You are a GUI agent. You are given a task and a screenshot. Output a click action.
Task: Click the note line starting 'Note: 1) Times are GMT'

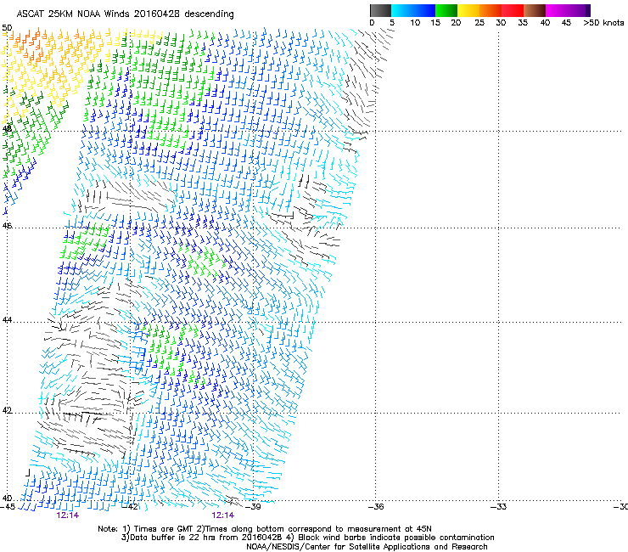[265, 529]
